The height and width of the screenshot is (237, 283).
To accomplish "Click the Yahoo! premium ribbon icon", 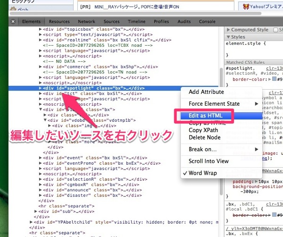I will click(x=246, y=7).
